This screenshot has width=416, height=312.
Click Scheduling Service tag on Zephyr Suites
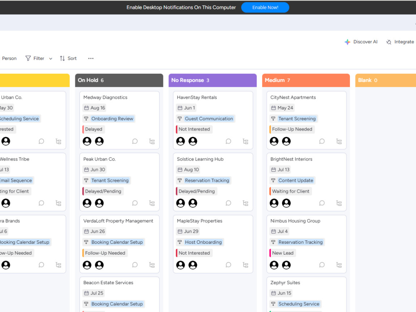pyautogui.click(x=299, y=304)
